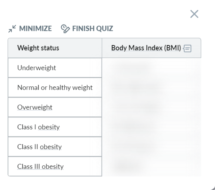
Task: Click obesity link in Class II row
Action: tap(51, 147)
